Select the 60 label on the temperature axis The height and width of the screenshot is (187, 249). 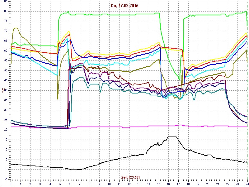tap(5, 51)
